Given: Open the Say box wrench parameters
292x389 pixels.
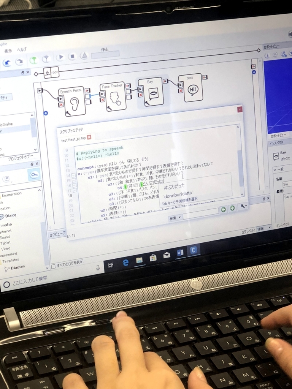Looking at the screenshot, I should click(147, 103).
